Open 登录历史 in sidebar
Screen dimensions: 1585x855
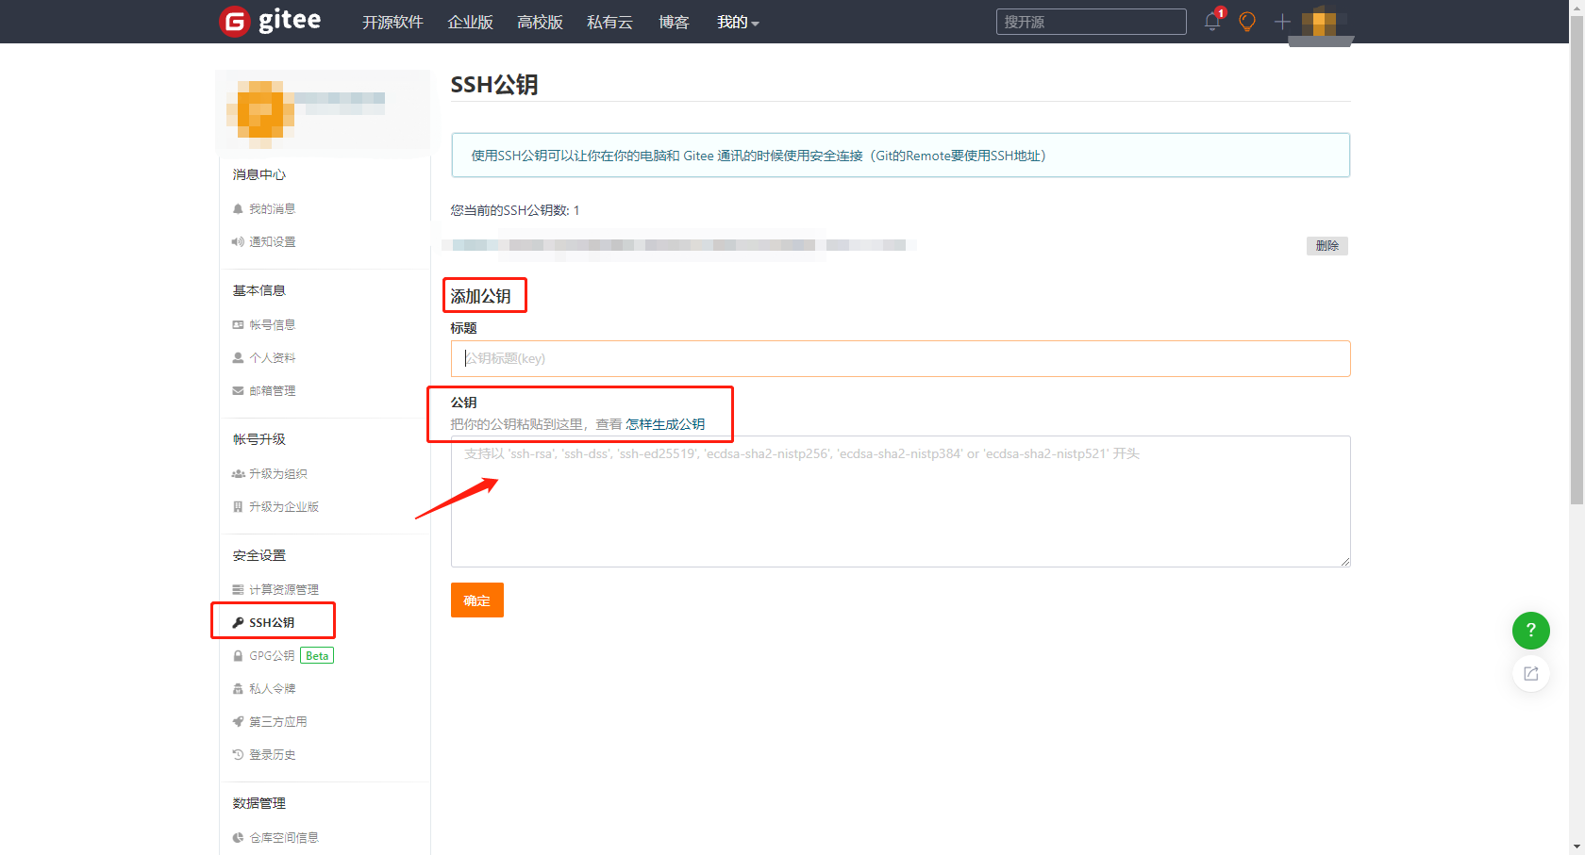[263, 755]
